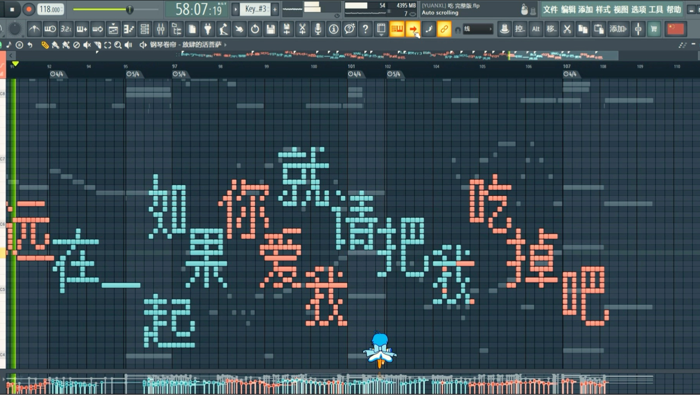Select the paint brush tool
The image size is (700, 395).
click(x=55, y=45)
